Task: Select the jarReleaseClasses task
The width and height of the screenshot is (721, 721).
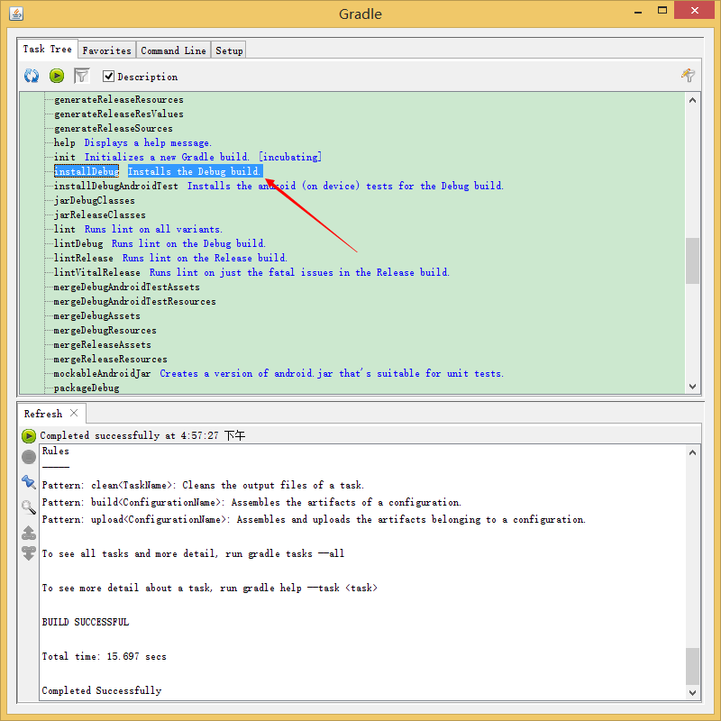Action: [100, 214]
